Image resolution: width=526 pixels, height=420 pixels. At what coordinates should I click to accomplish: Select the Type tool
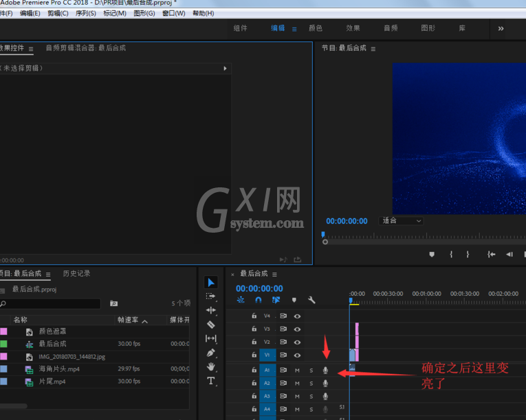click(x=210, y=381)
